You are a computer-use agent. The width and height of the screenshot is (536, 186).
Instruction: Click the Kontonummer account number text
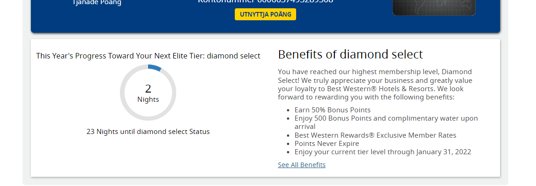click(x=265, y=1)
